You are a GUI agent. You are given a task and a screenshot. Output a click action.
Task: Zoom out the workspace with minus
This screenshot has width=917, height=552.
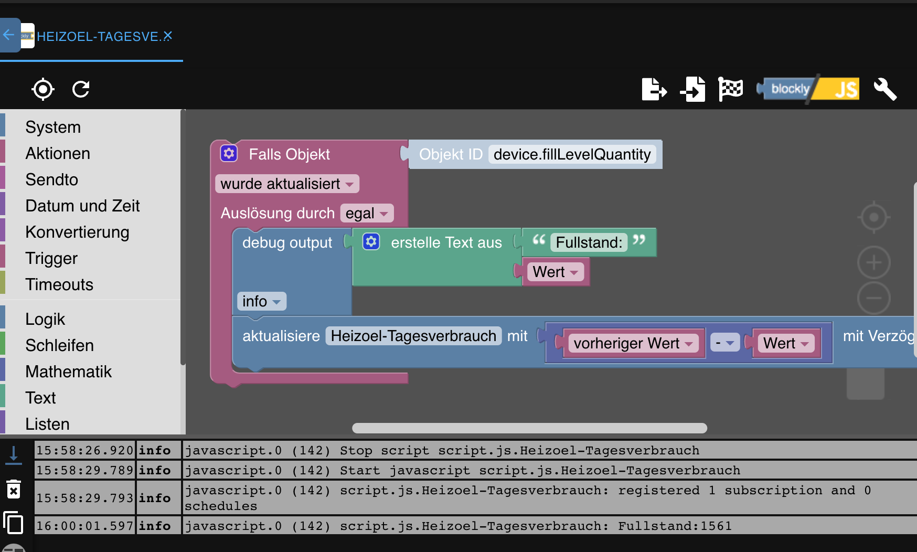click(x=873, y=298)
